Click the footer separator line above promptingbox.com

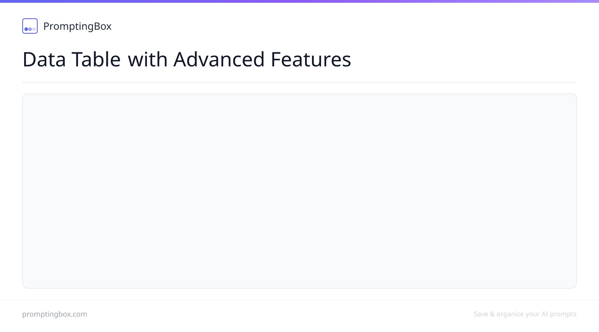point(299,300)
